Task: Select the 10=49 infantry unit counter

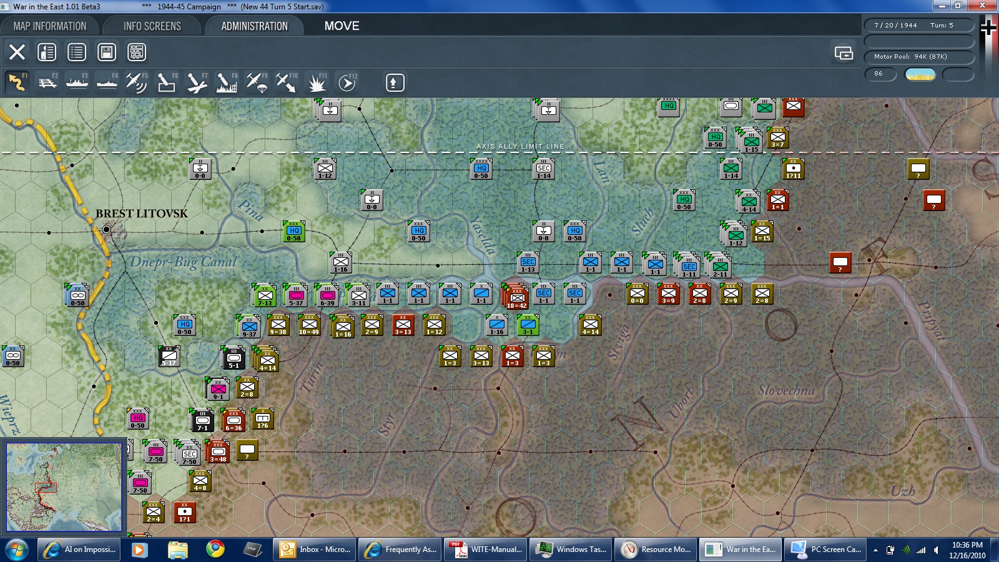Action: pos(309,325)
